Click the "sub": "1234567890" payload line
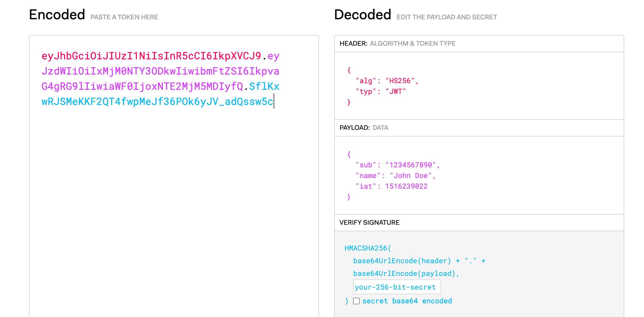The image size is (644, 317). click(x=397, y=165)
